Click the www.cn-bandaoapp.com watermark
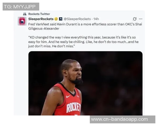 [x=122, y=119]
